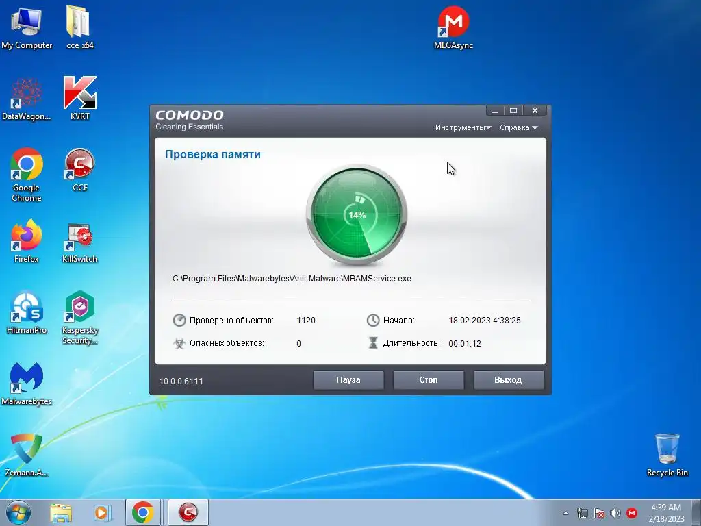The image size is (701, 526).
Task: Open Windows Media Player taskbar icon
Action: (101, 512)
